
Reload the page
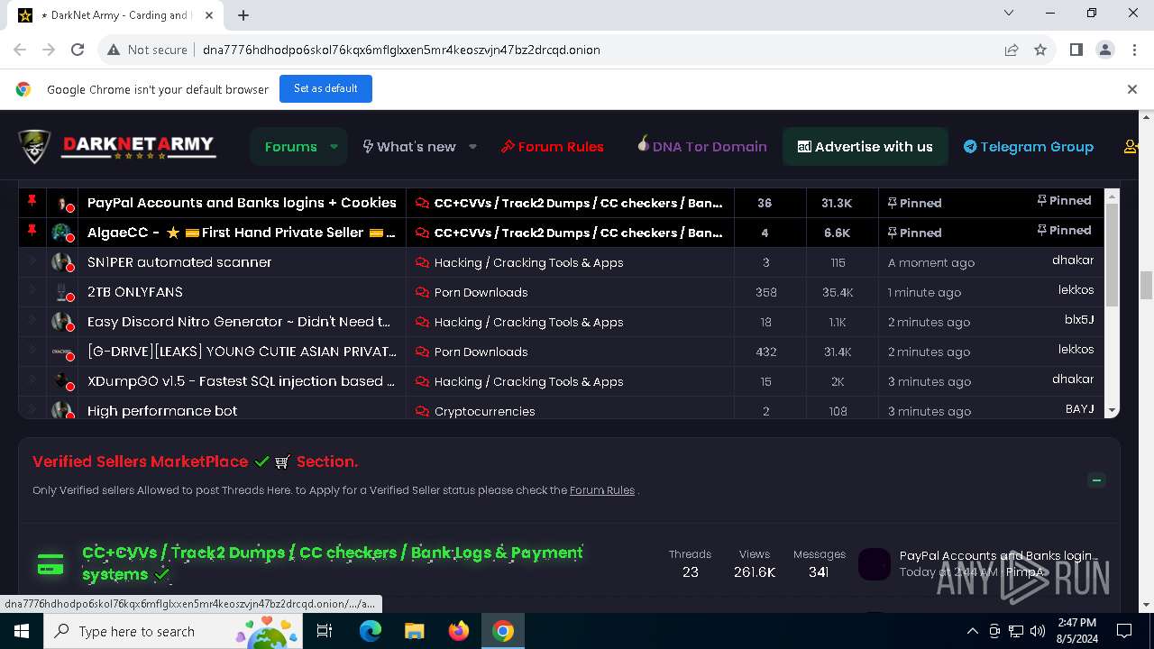click(x=78, y=50)
